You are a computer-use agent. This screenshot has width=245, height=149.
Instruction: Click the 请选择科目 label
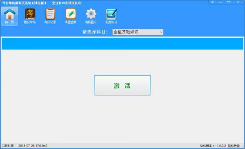point(95,32)
